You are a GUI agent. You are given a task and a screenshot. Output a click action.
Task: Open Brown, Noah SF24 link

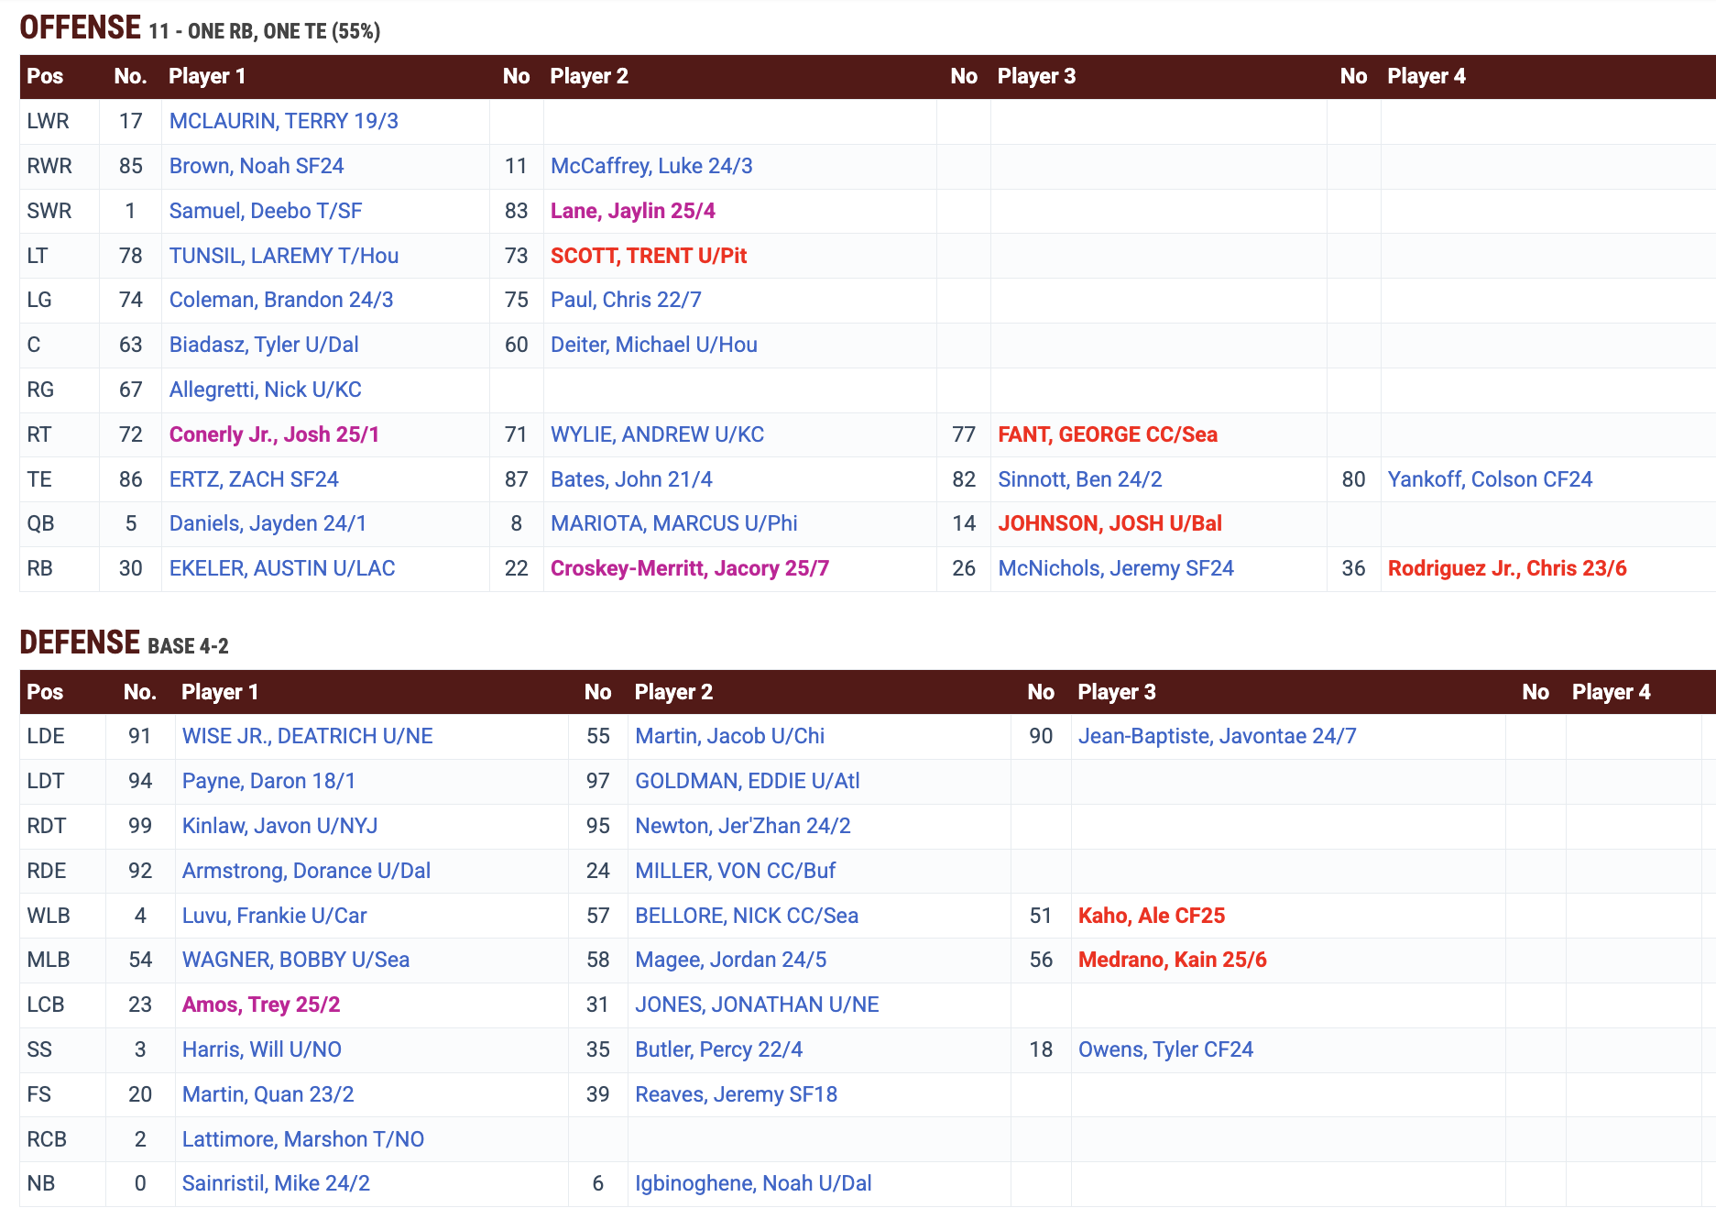pyautogui.click(x=256, y=166)
